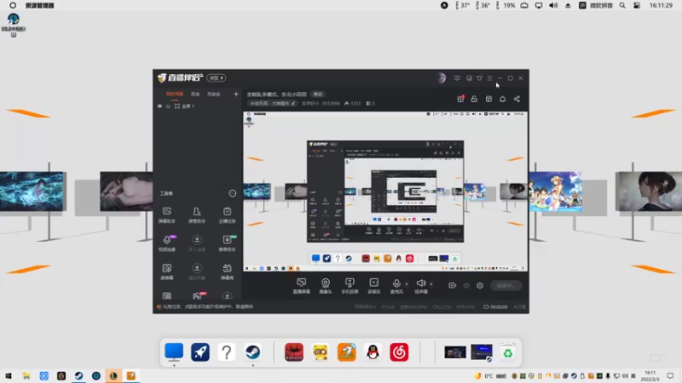Viewport: 682px width, 383px height.
Task: Click the stream preview canvas
Action: pyautogui.click(x=385, y=191)
